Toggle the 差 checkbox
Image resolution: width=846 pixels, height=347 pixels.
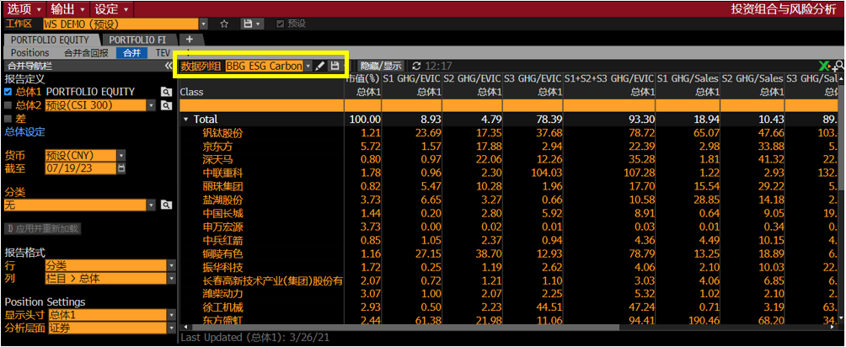coord(8,119)
